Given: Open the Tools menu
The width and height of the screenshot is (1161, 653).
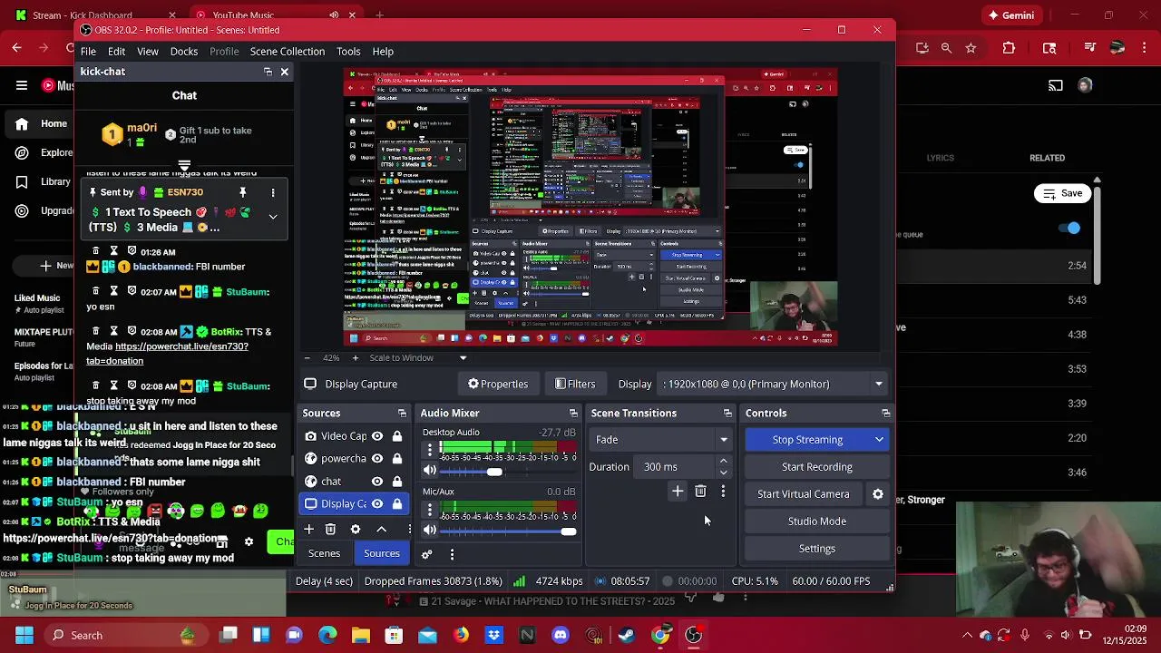Looking at the screenshot, I should 348,52.
